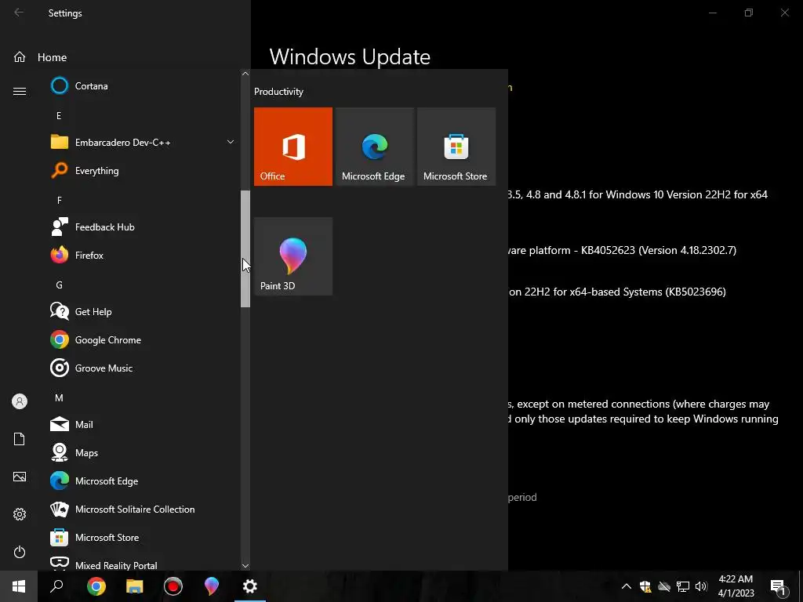Show hidden system tray icons

627,586
